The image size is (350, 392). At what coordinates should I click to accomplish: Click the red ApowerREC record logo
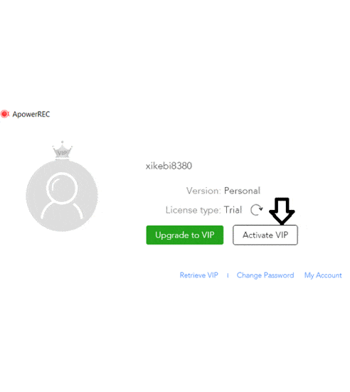(5, 114)
